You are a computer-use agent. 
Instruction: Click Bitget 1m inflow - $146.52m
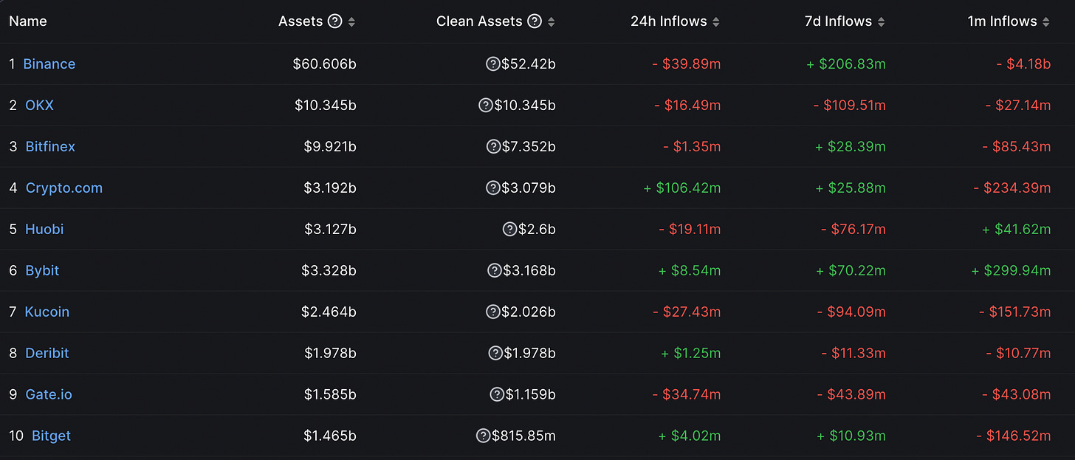(1014, 436)
